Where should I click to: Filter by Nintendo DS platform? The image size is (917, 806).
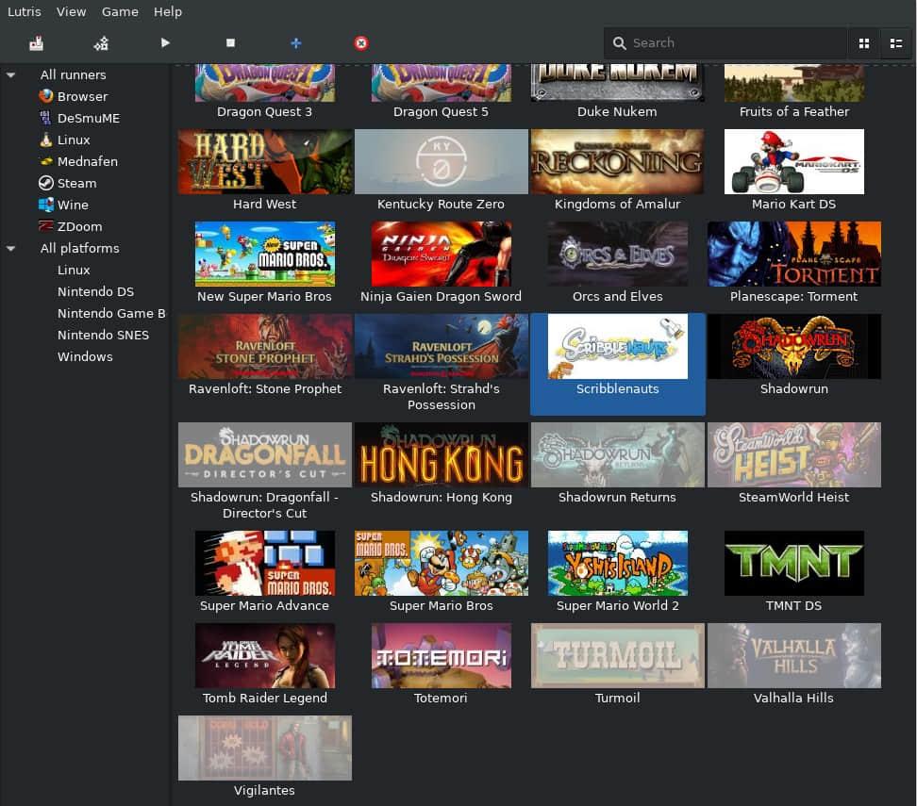pyautogui.click(x=95, y=291)
